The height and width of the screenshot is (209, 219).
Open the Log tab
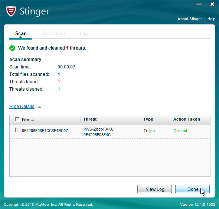(84, 34)
